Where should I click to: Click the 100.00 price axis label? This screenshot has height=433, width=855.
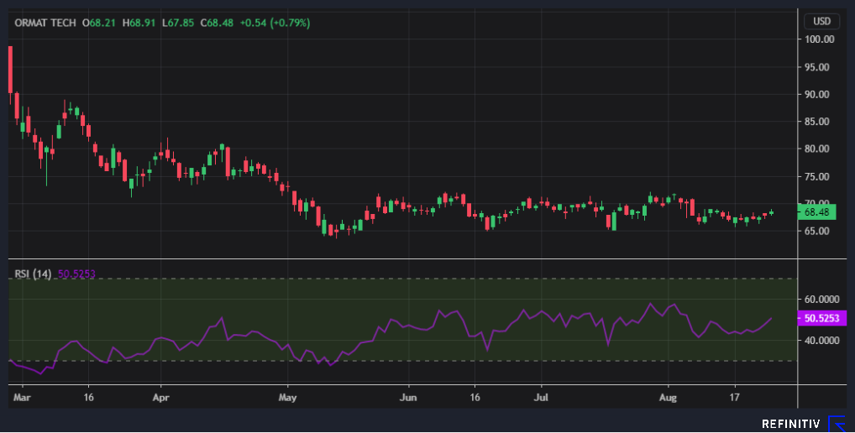(x=820, y=39)
